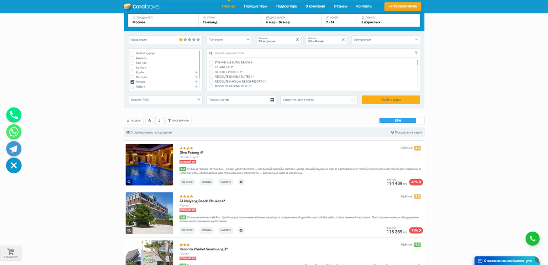Open the tour selection cart icon
The image size is (548, 265).
(x=10, y=252)
